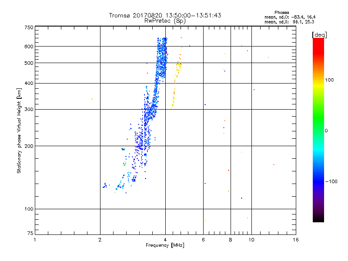Click the y-axis tick label '400'

pyautogui.click(x=29, y=84)
